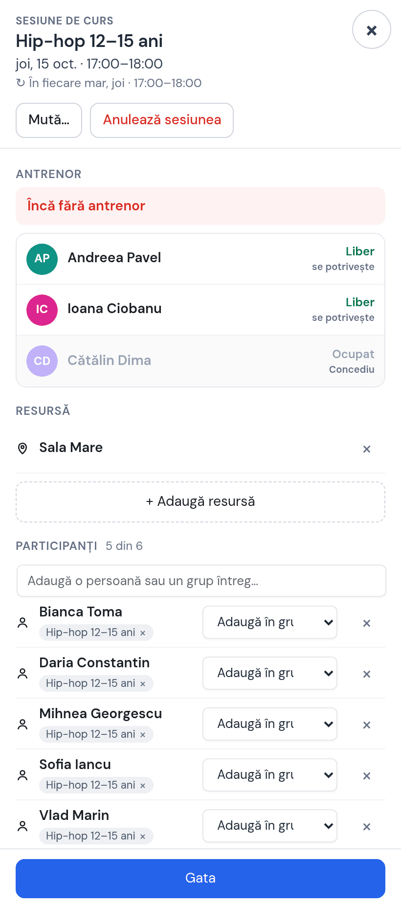
Task: Click + Adaugă resursă
Action: point(200,501)
